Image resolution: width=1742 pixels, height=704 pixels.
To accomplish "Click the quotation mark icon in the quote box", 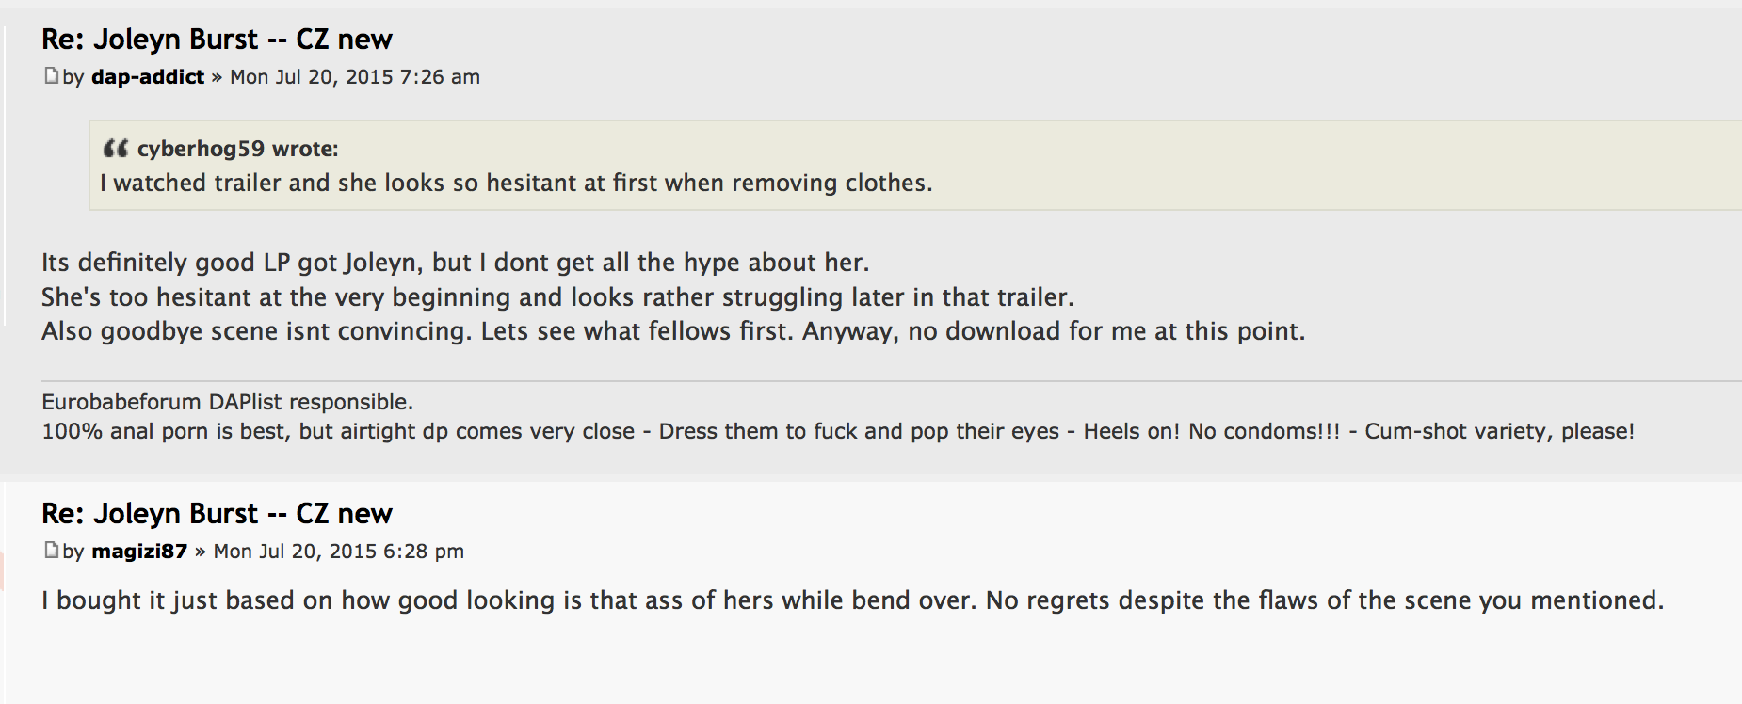I will pos(115,149).
